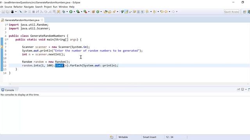
Task: Click the Run External Tools icon
Action: pos(85,12)
